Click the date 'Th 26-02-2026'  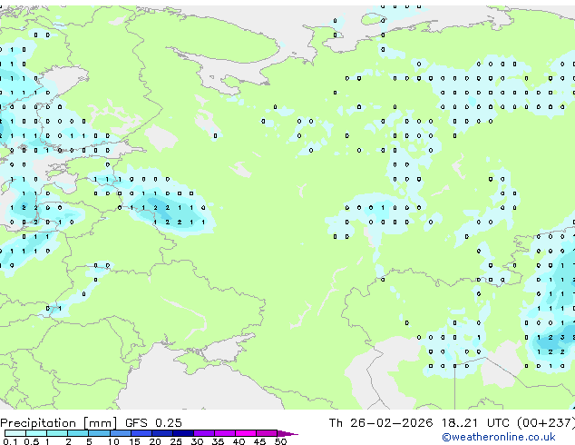tap(381, 423)
